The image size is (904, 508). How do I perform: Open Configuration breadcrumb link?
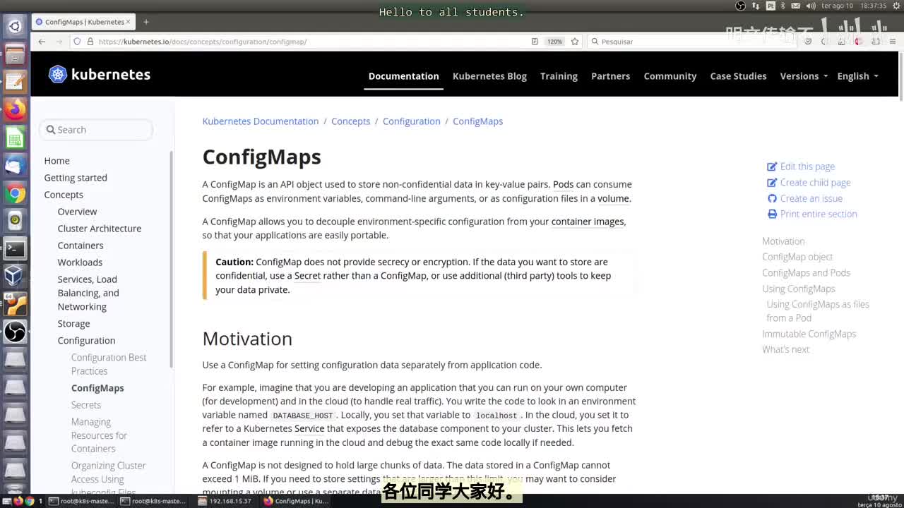pos(411,121)
